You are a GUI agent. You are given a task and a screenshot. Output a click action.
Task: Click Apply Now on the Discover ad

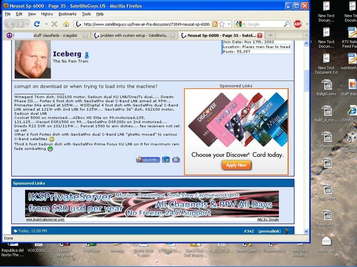(x=236, y=165)
